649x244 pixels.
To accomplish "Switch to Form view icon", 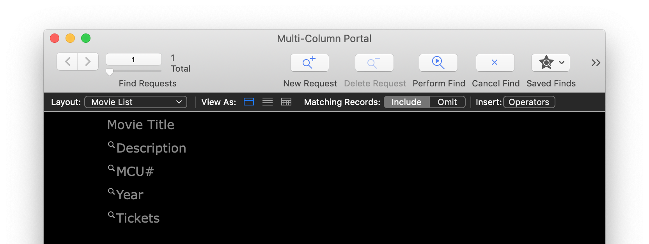I will point(249,102).
